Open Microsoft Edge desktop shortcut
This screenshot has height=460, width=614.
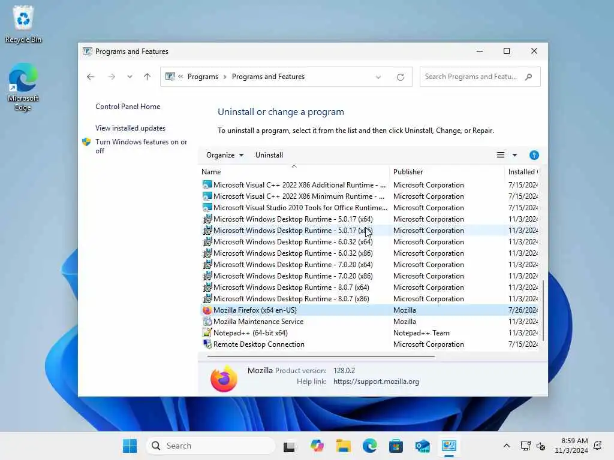point(23,87)
